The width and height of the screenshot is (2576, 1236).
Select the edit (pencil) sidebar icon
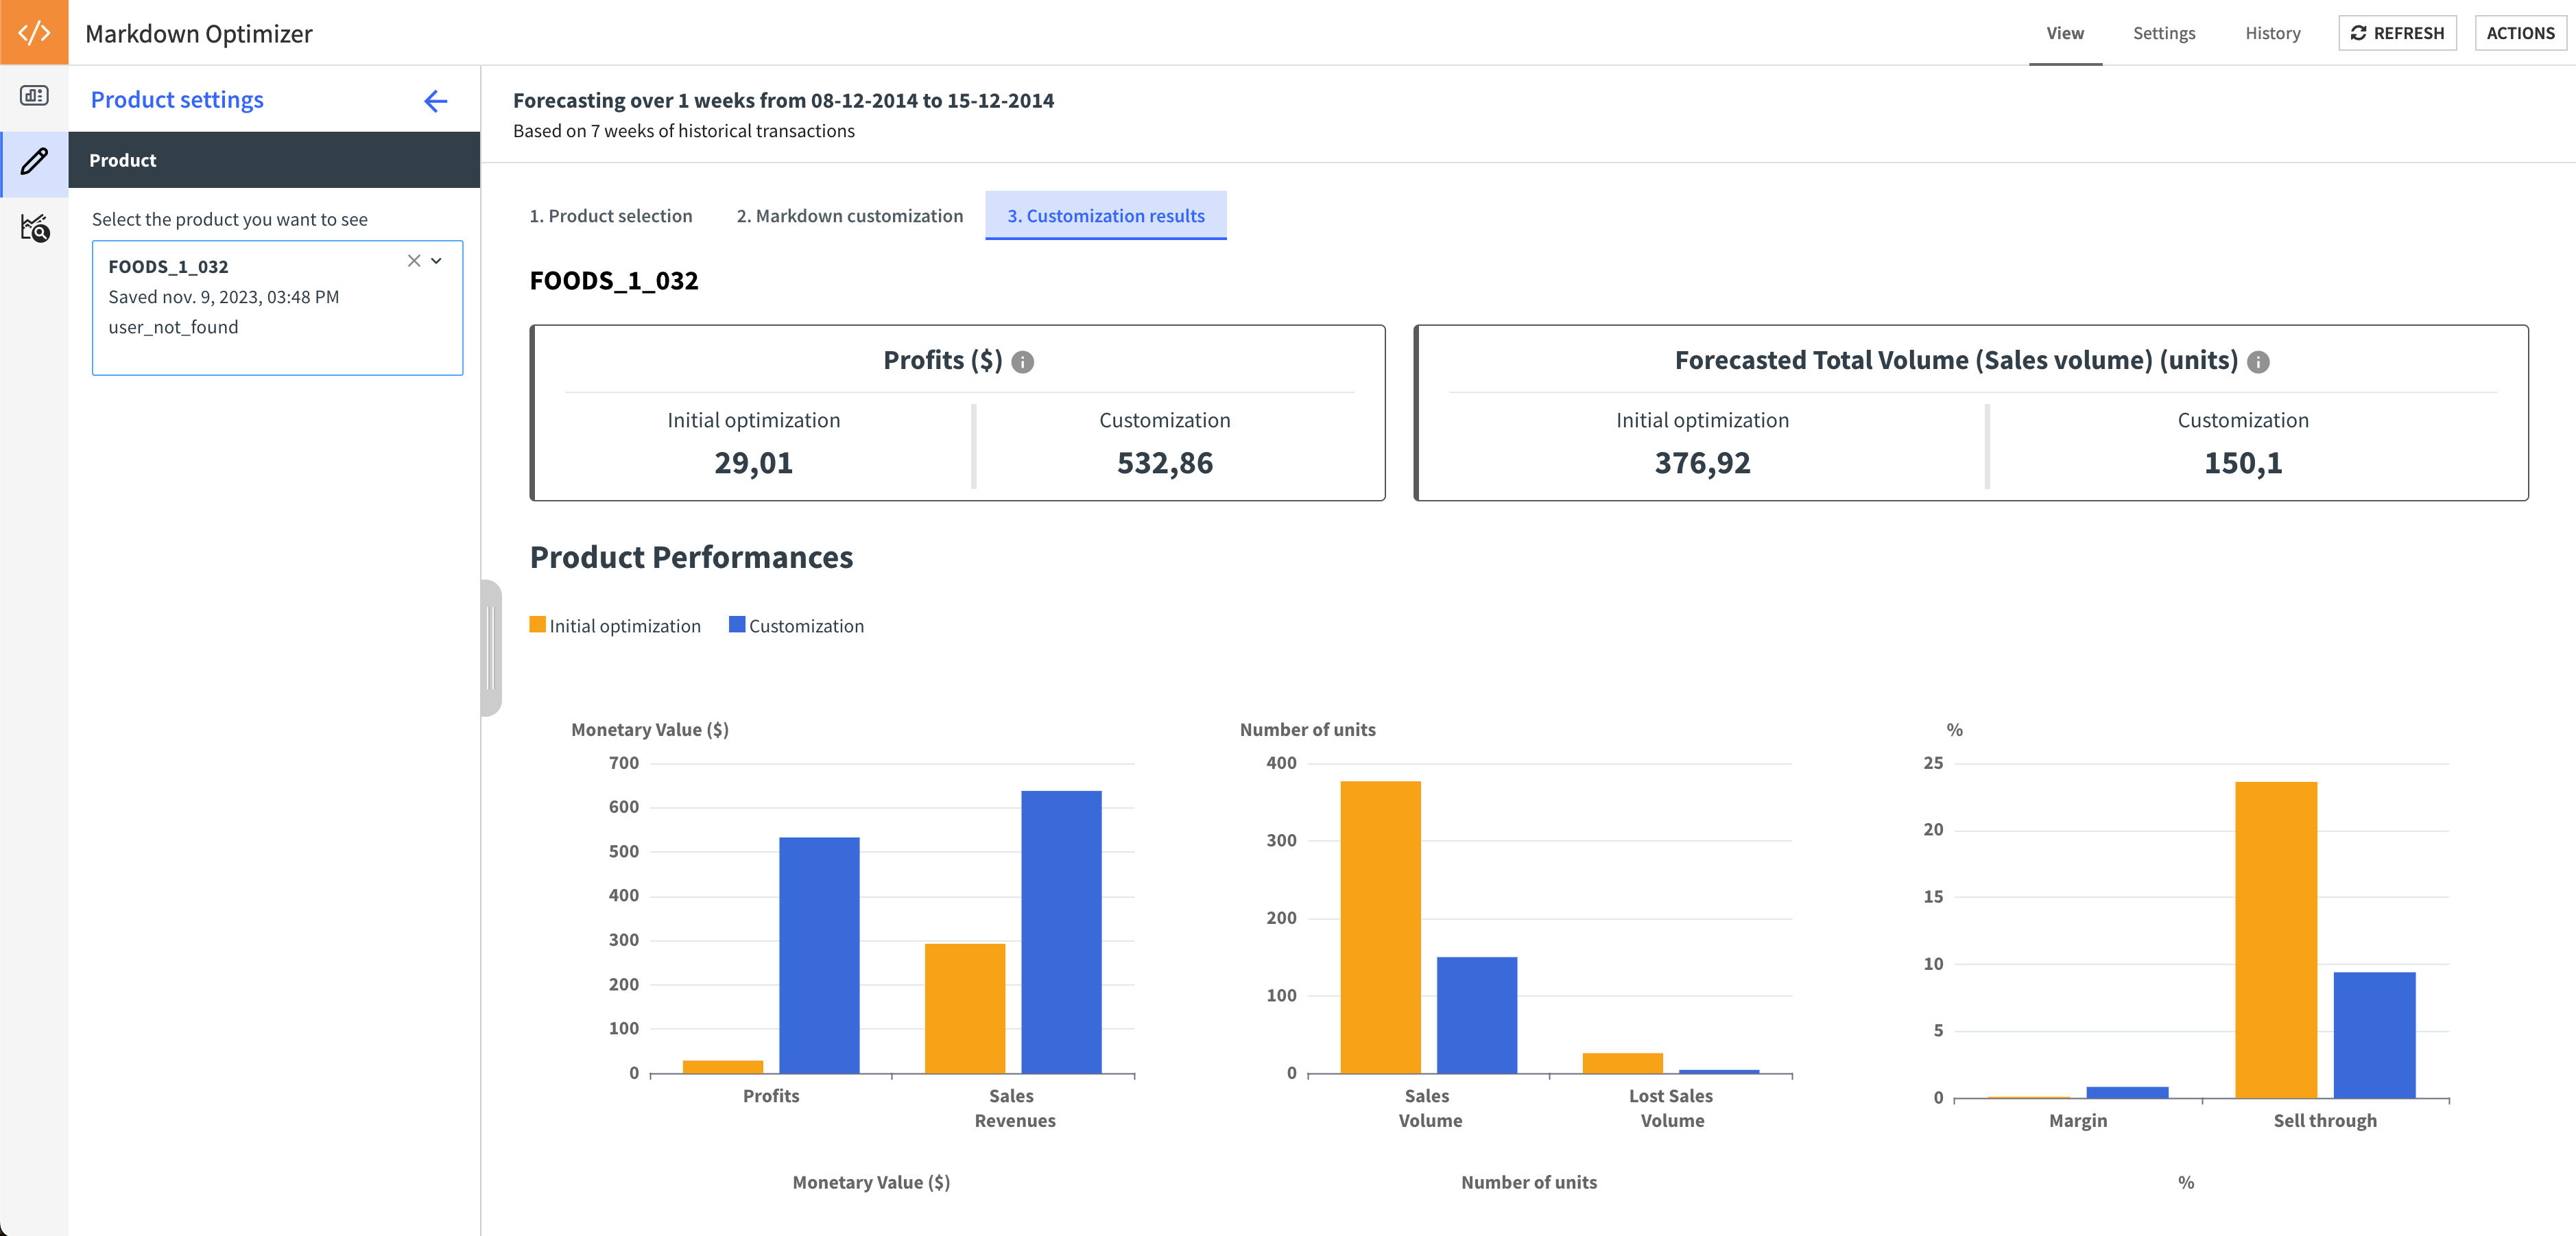click(x=33, y=162)
